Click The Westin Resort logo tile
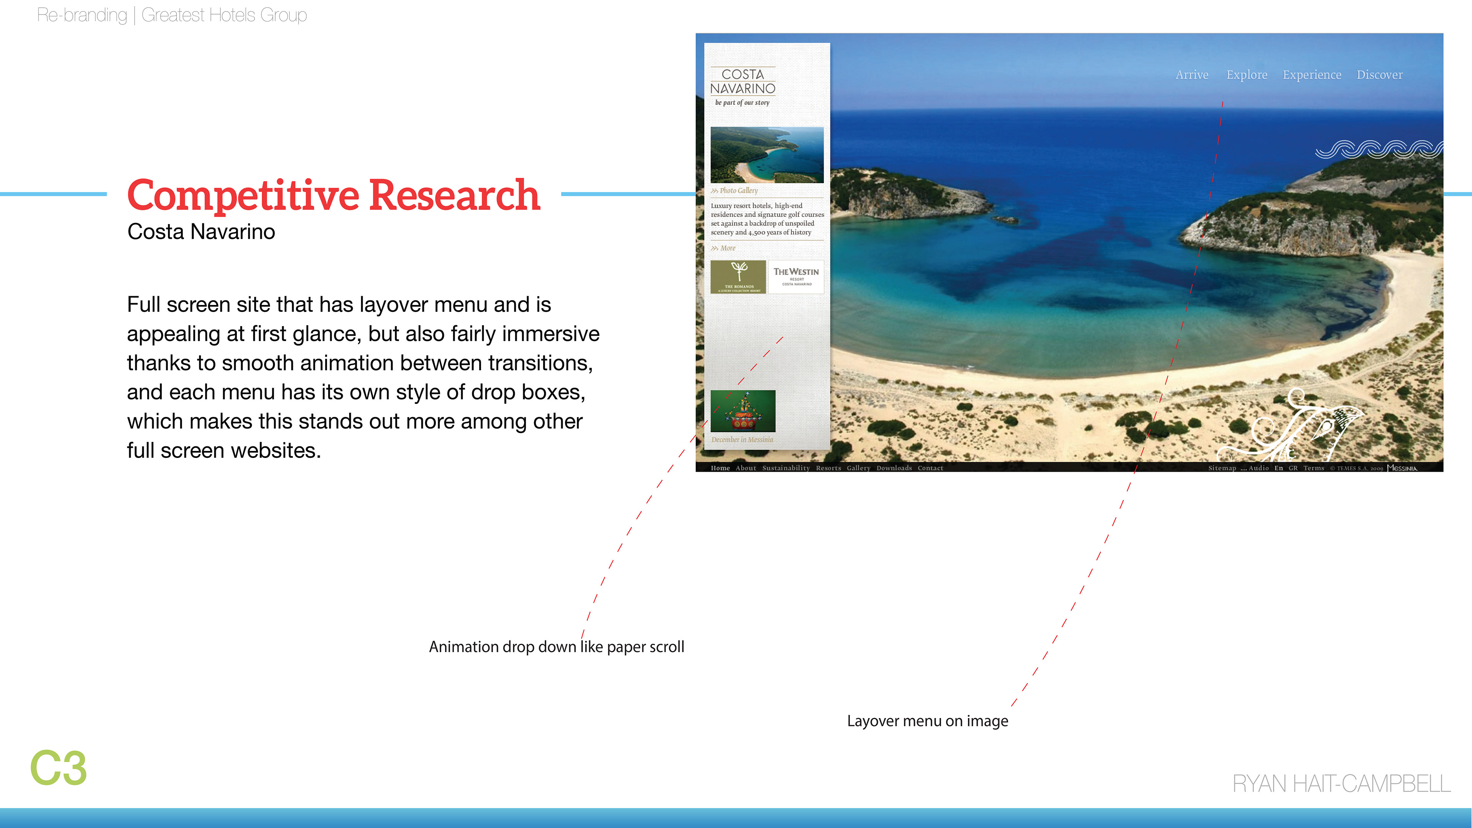 point(796,277)
